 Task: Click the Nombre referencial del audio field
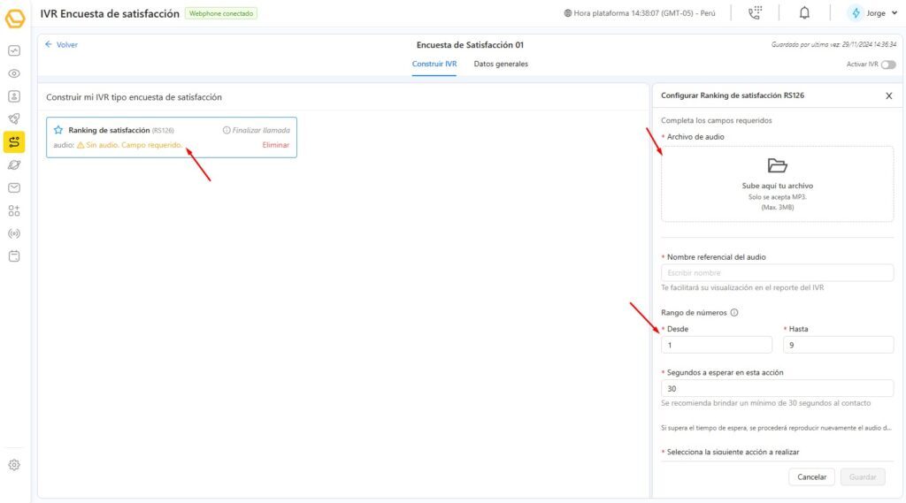click(x=777, y=273)
